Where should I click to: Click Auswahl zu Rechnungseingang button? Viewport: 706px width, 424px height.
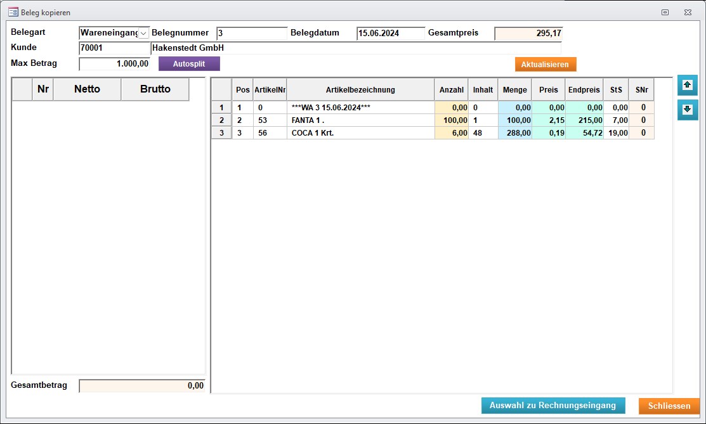(x=552, y=406)
